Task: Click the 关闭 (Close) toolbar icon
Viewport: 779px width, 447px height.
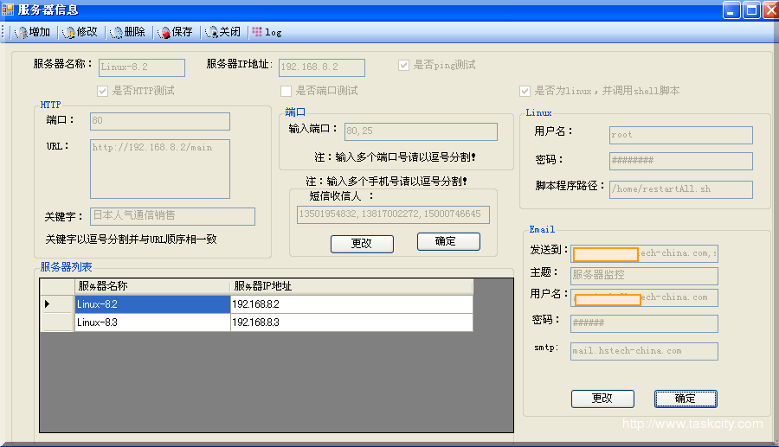Action: click(211, 32)
